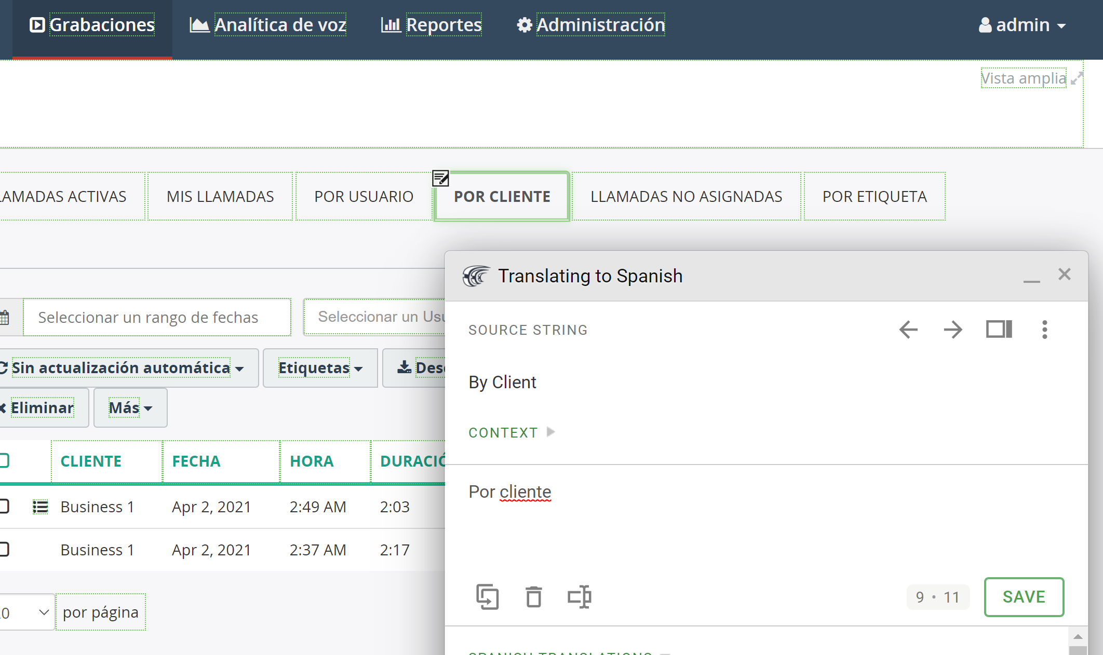Click the Vista amplia expand icon
This screenshot has width=1103, height=655.
click(1077, 78)
